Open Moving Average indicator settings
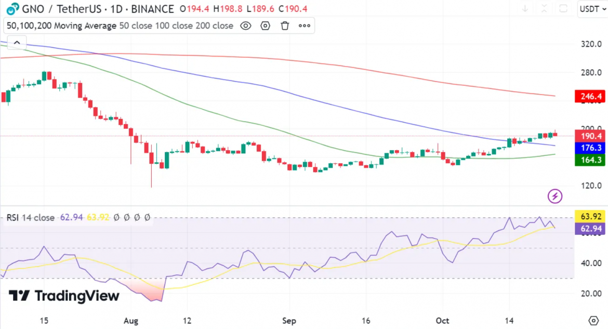The height and width of the screenshot is (329, 608). point(266,25)
